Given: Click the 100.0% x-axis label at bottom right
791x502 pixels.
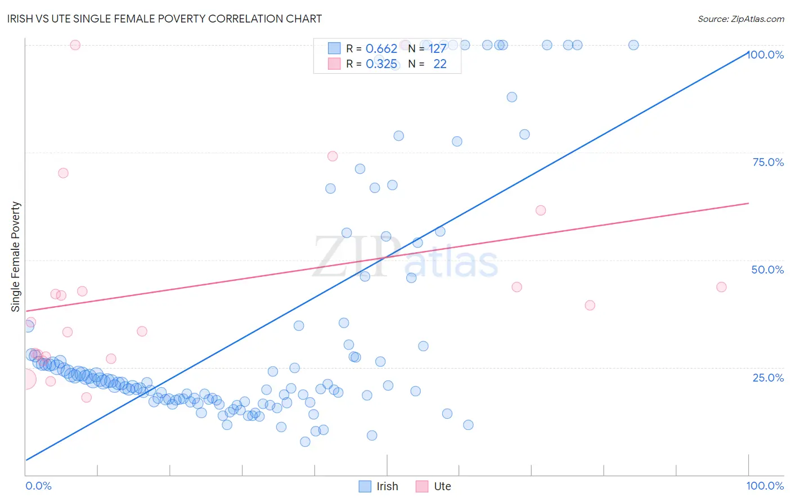Looking at the screenshot, I should click(765, 486).
